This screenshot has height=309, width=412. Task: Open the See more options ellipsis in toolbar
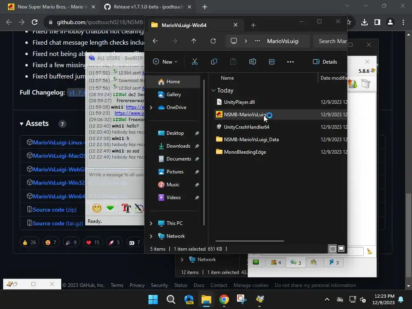[x=290, y=62]
